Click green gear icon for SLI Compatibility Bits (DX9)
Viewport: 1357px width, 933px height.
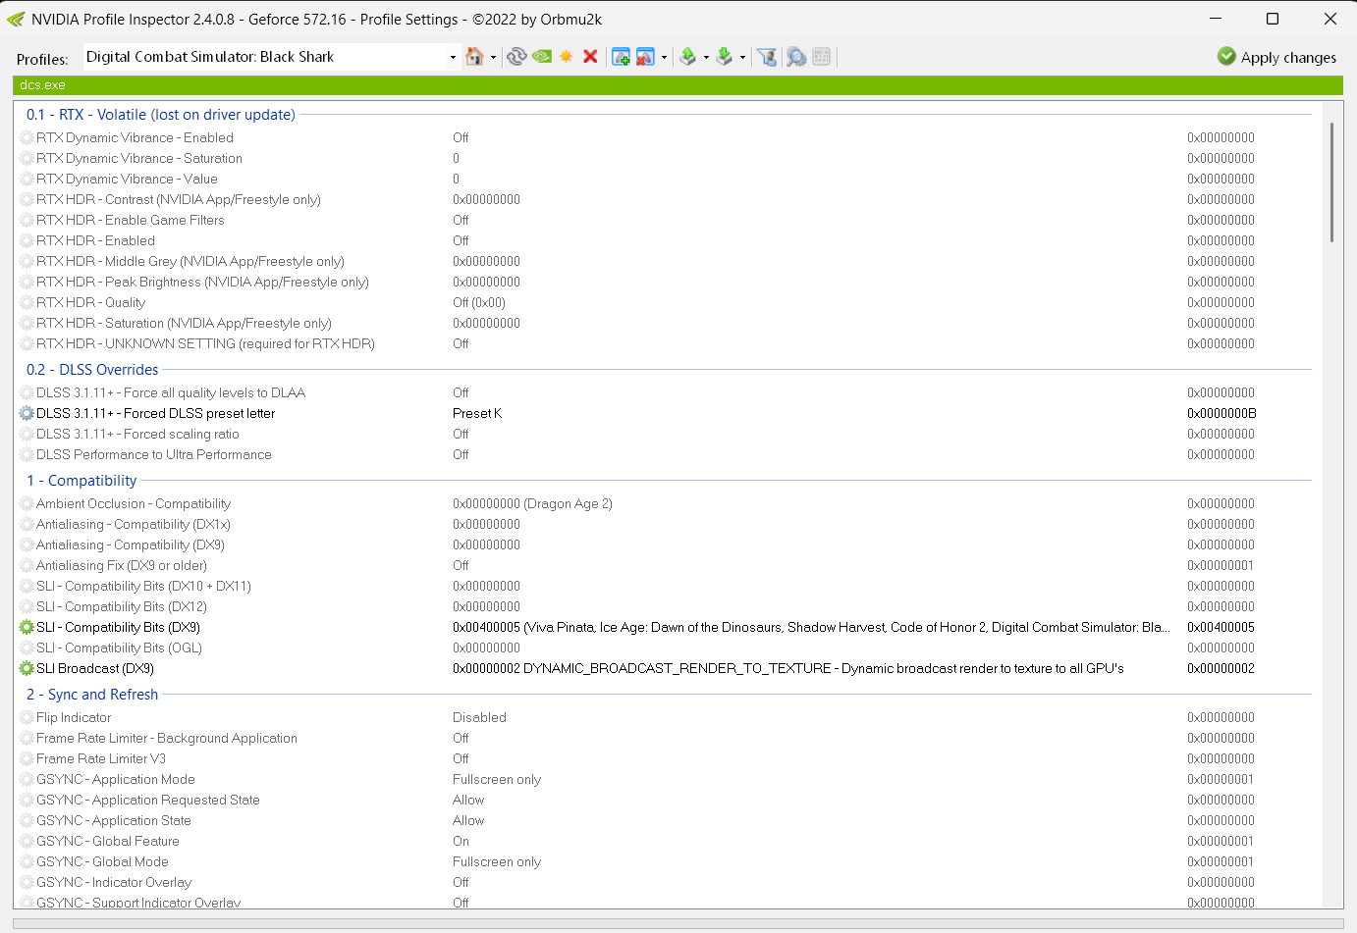(x=27, y=628)
